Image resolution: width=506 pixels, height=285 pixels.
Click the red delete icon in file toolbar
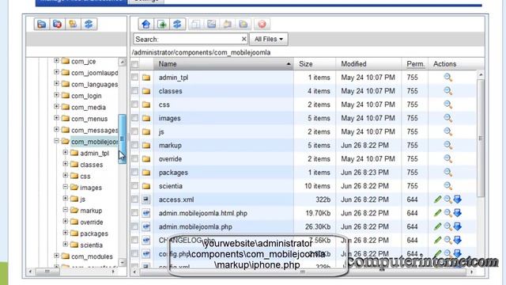click(x=262, y=25)
